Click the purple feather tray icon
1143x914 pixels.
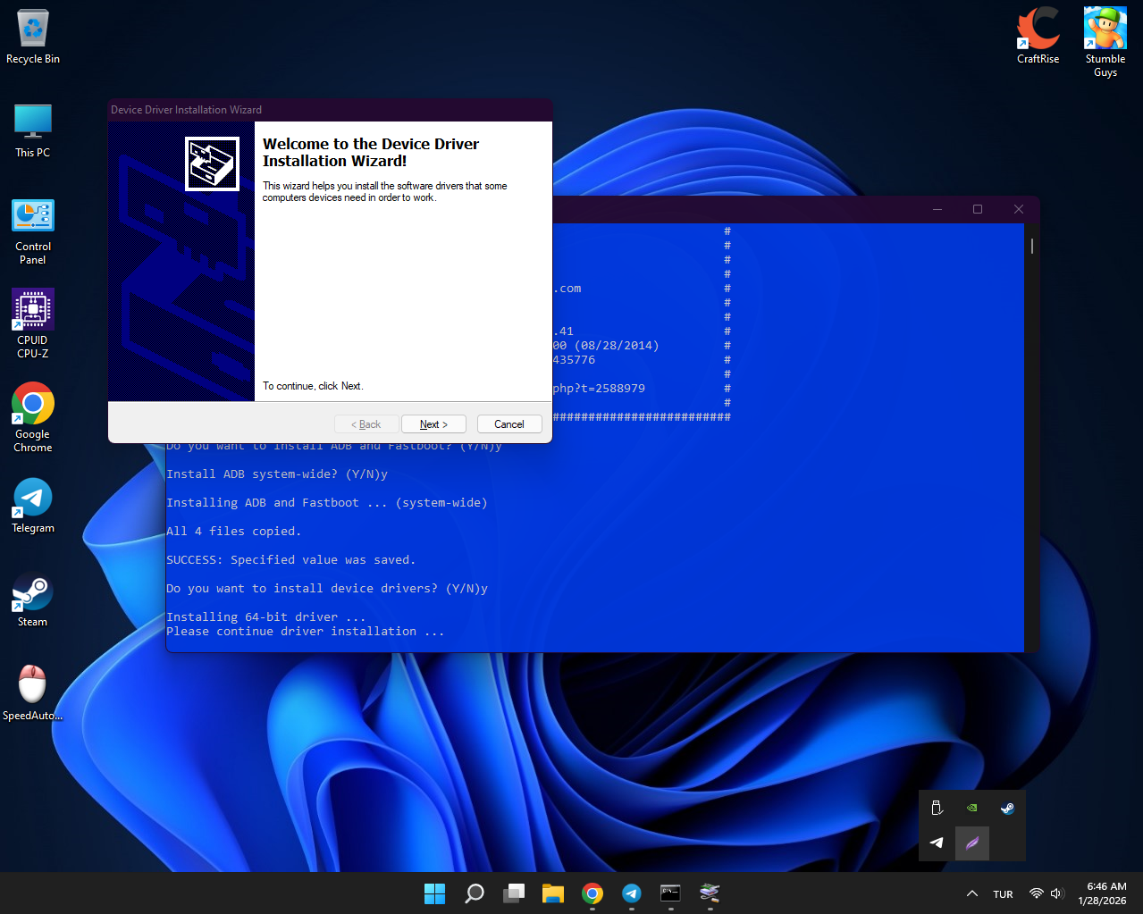click(x=972, y=843)
